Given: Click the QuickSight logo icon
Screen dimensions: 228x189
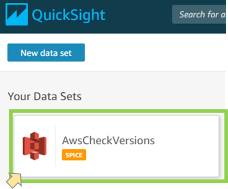Looking at the screenshot, I should [17, 14].
